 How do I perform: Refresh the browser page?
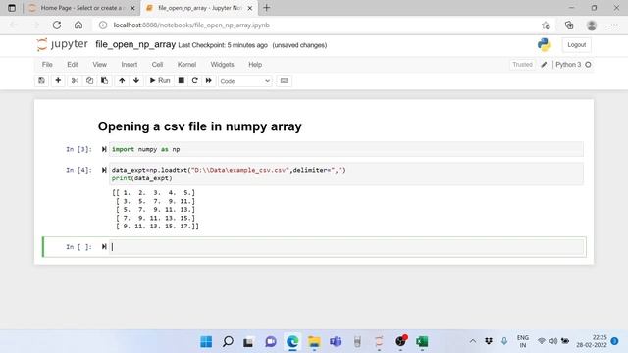pos(57,25)
